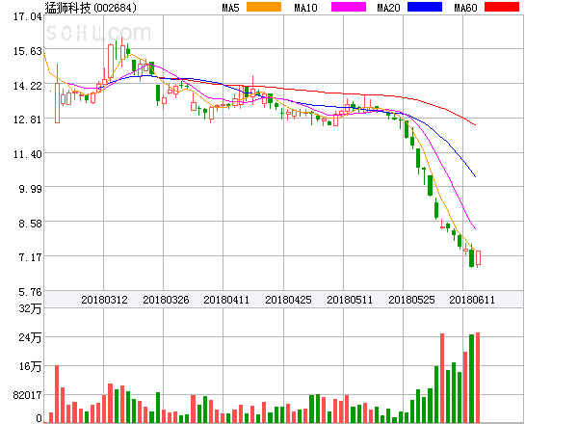
Task: Click the 24万 volume axis label
Action: click(x=30, y=337)
